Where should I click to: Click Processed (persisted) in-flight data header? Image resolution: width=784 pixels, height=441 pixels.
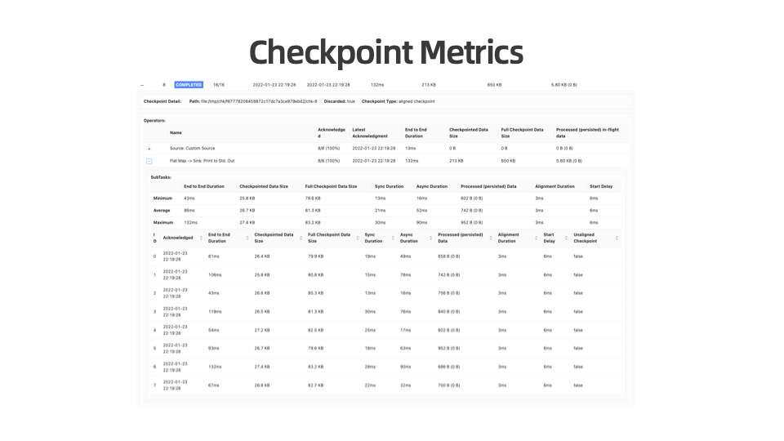pos(587,133)
